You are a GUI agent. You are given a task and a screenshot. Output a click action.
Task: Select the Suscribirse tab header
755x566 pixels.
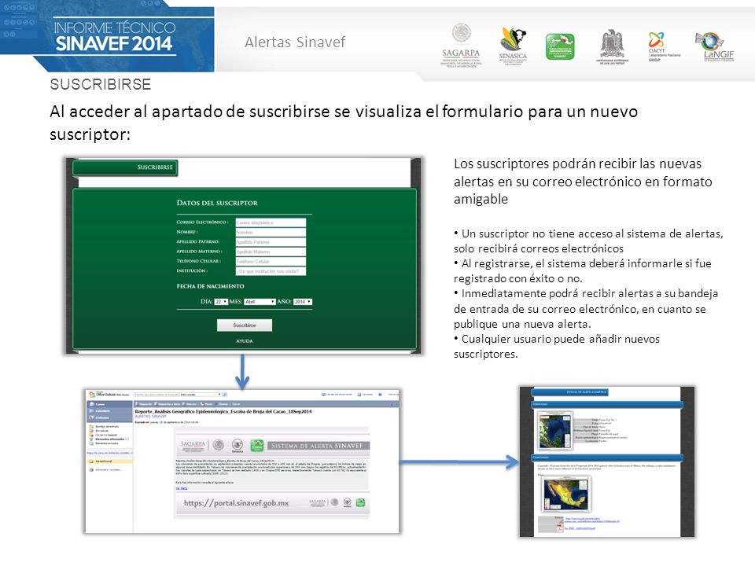coord(125,167)
